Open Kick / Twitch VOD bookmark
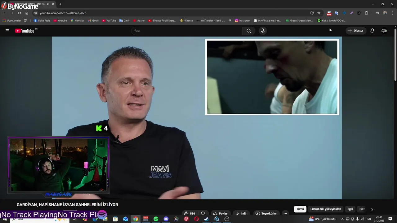This screenshot has width=397, height=223. (331, 21)
